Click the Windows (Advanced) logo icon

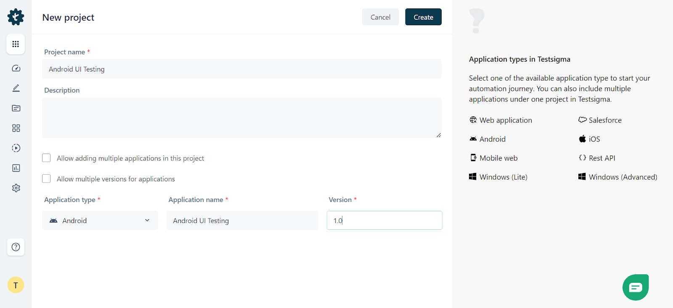click(582, 177)
